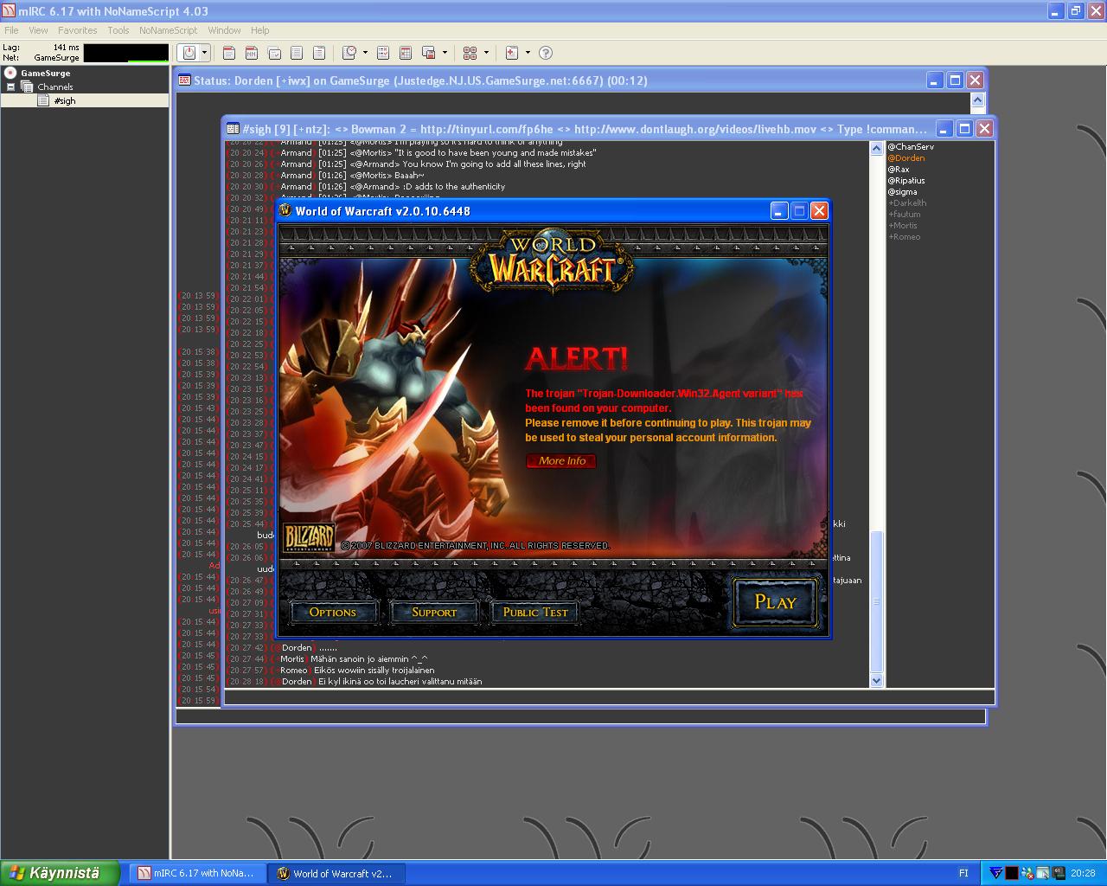Click the red-header page toolbar icon
Image resolution: width=1107 pixels, height=886 pixels.
pos(229,53)
